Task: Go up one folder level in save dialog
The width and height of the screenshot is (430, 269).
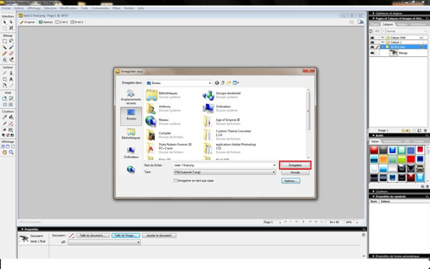Action: (x=222, y=83)
